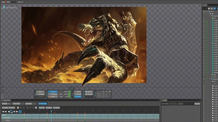Select the Translate transform tool
The width and height of the screenshot is (218, 122).
[53, 94]
